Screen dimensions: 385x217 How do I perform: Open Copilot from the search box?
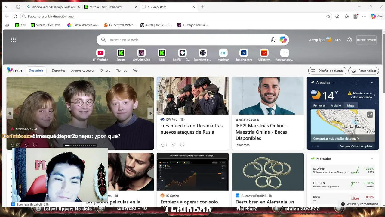tap(283, 40)
